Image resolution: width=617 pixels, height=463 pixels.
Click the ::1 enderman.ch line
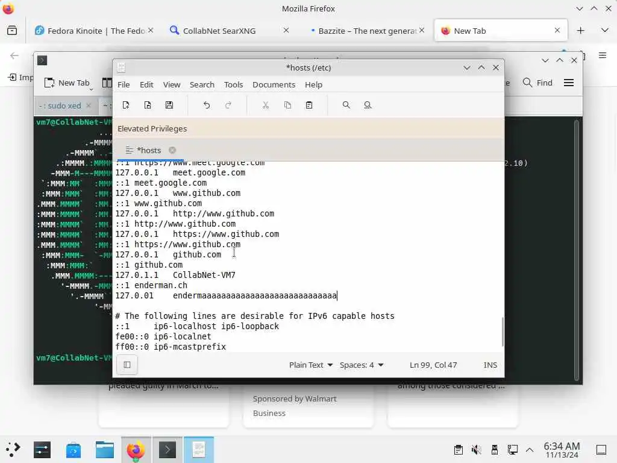click(x=151, y=285)
